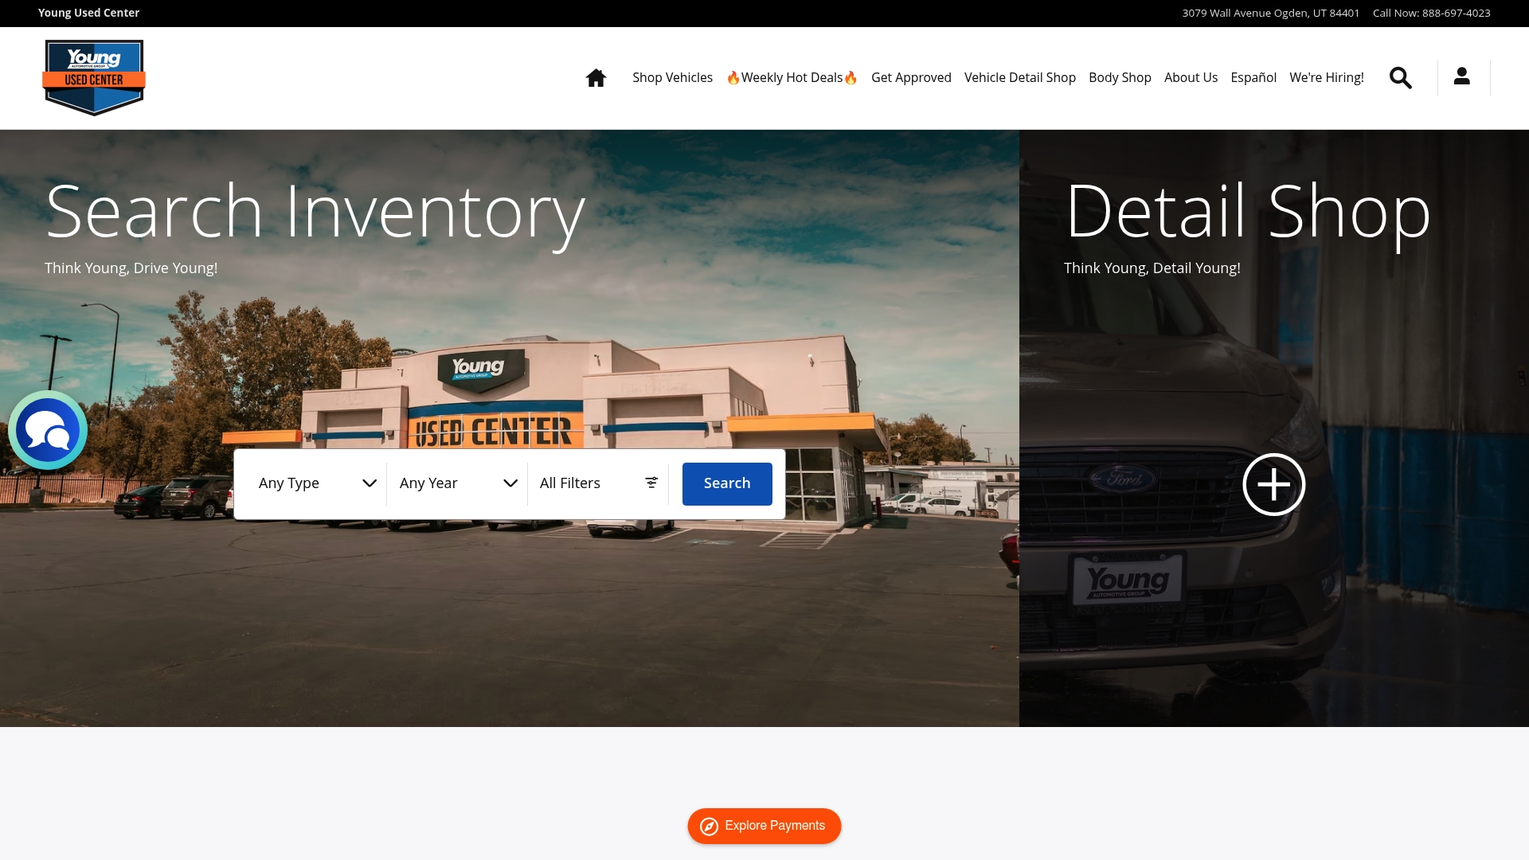Expand the Any Year dropdown
Viewport: 1529px width, 860px height.
(458, 483)
